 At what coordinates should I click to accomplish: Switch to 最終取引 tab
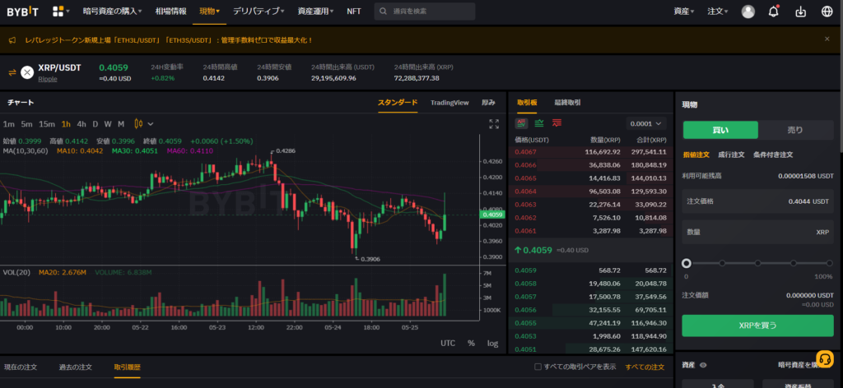click(568, 103)
